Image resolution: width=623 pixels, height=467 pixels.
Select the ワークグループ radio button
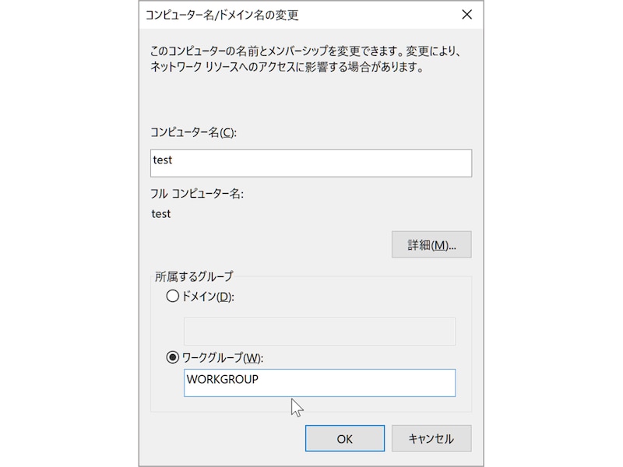(x=172, y=358)
